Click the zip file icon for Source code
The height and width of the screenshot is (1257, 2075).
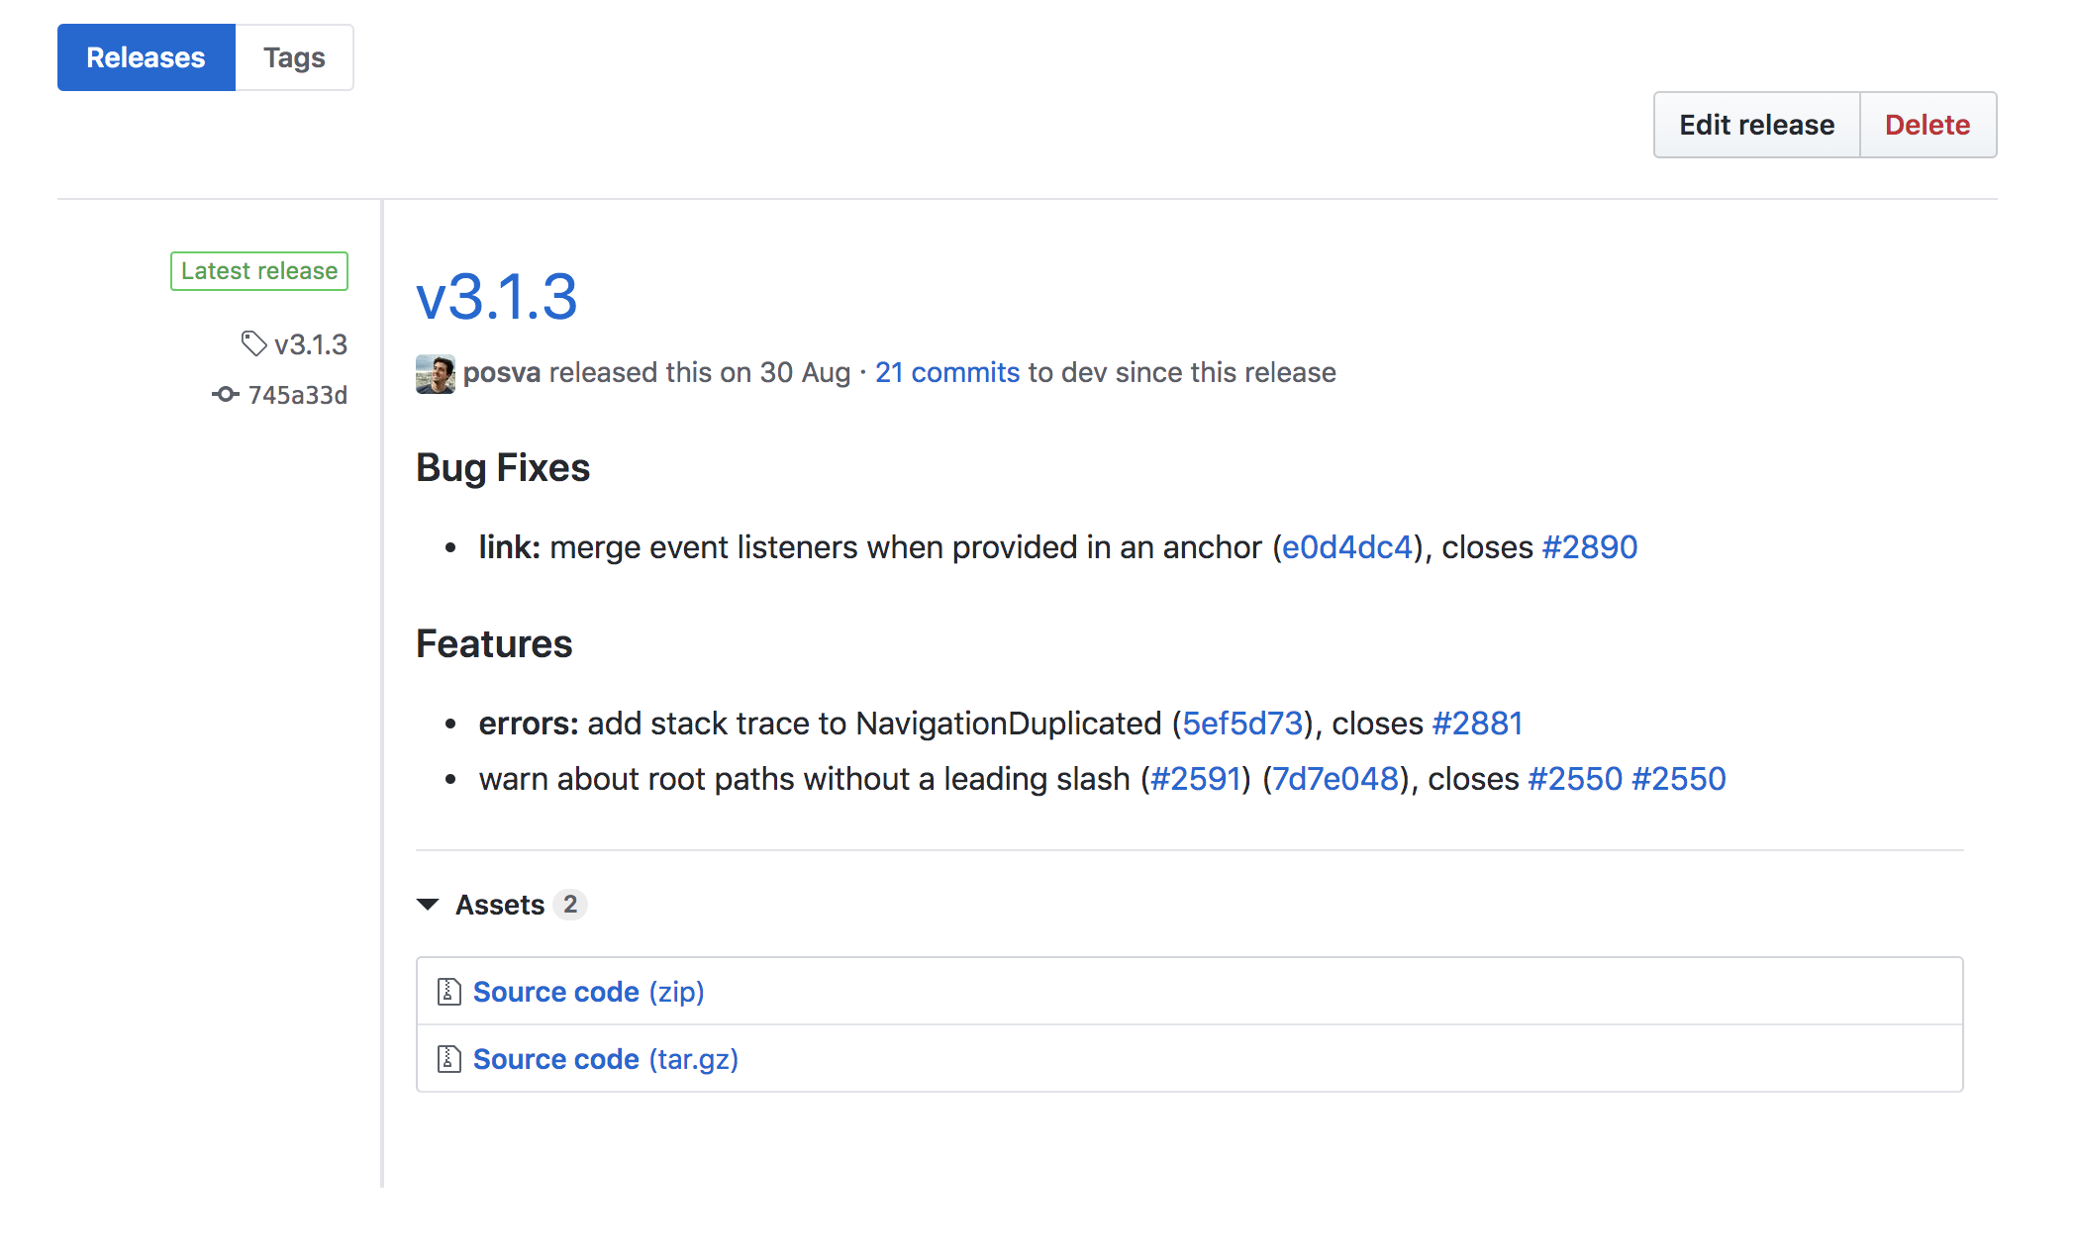click(448, 991)
